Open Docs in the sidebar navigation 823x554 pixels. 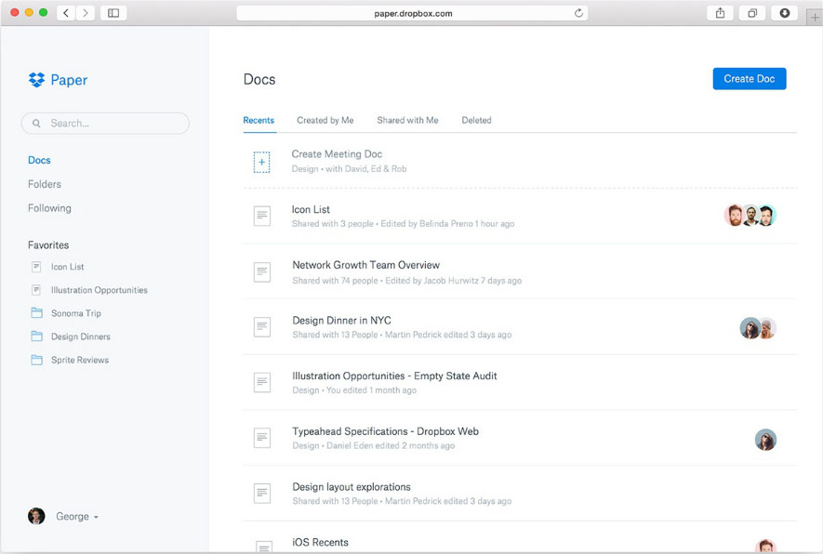click(39, 160)
